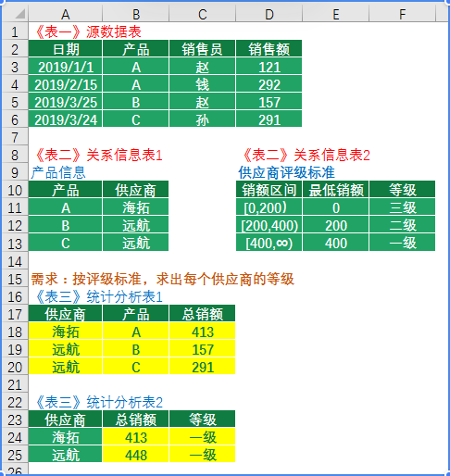The height and width of the screenshot is (476, 450).
Task: Select row 7 header
Action: (15, 137)
